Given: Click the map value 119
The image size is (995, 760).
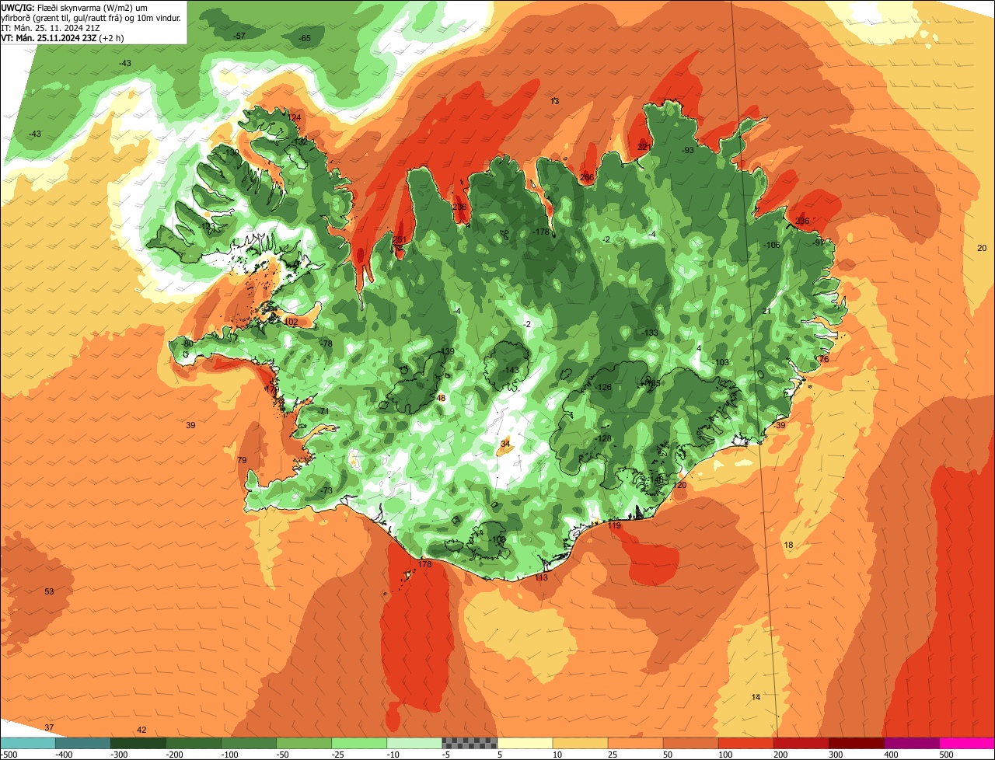Looking at the screenshot, I should [x=615, y=526].
